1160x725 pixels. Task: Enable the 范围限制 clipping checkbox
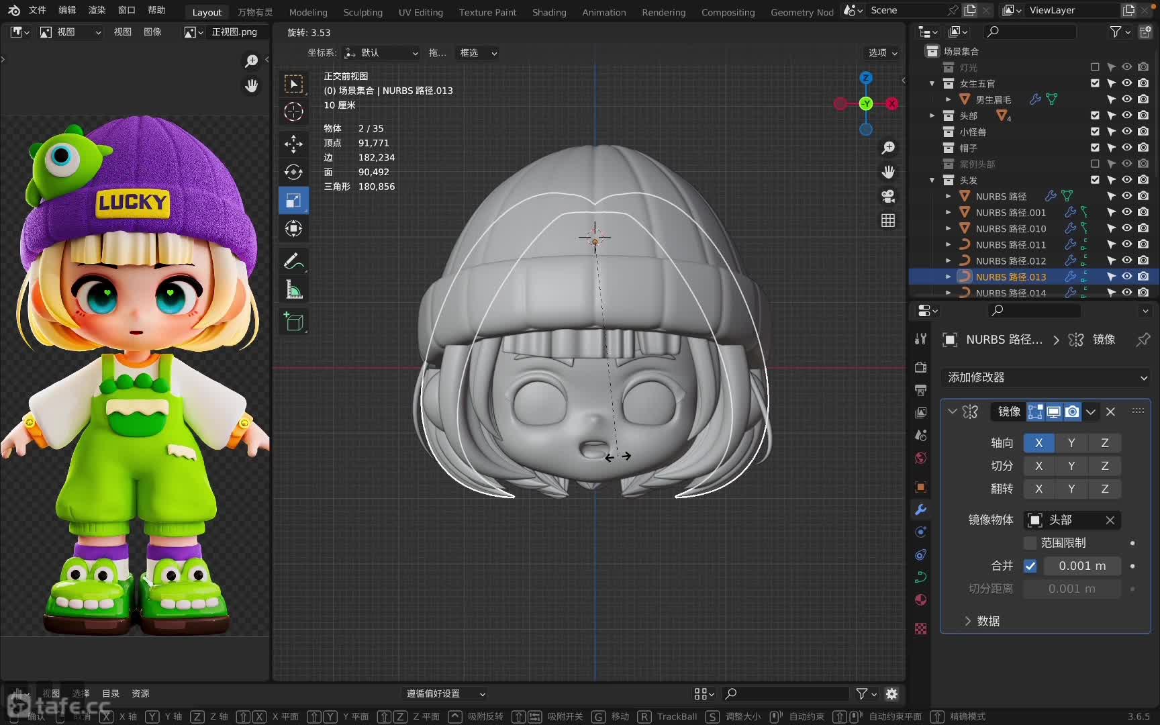pyautogui.click(x=1030, y=543)
